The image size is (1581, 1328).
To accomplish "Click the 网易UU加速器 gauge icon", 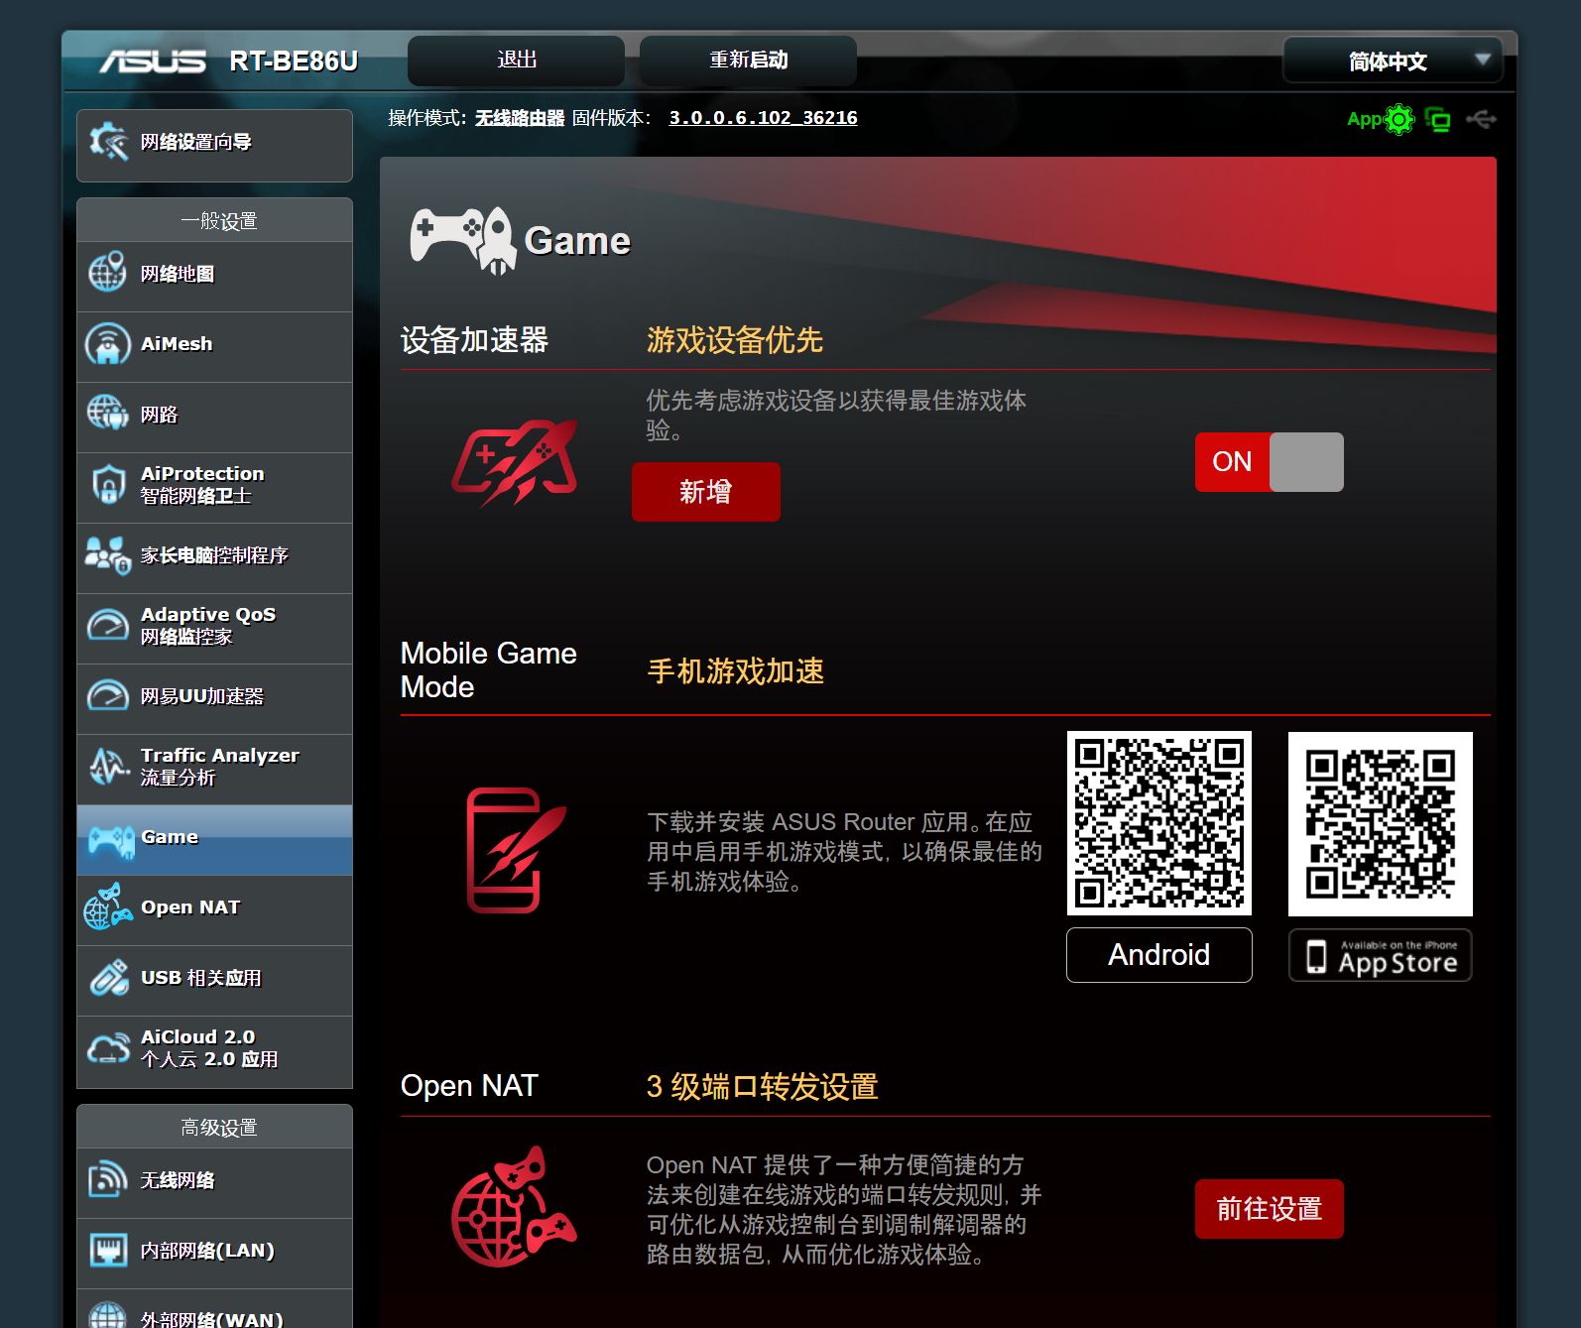I will click(x=107, y=696).
